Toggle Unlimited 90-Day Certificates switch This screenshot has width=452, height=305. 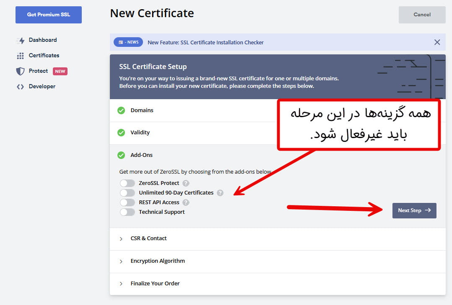click(127, 193)
